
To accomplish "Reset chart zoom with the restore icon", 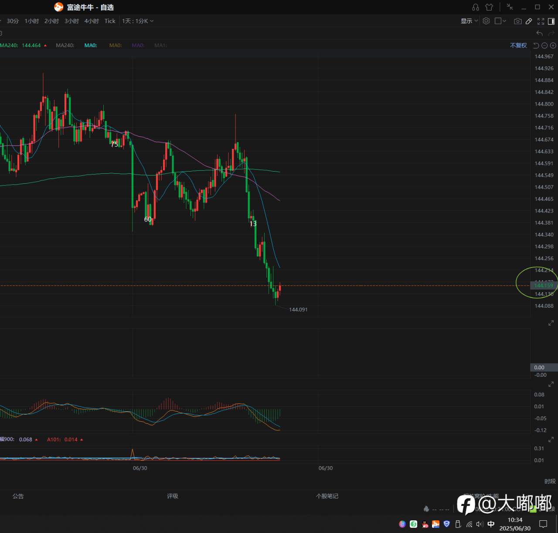I will [536, 45].
